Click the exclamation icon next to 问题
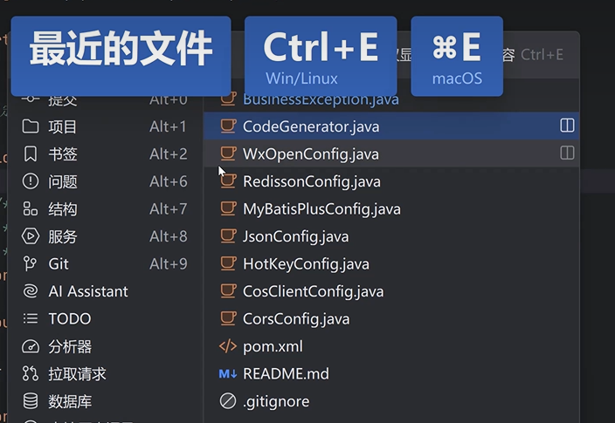 (x=31, y=181)
